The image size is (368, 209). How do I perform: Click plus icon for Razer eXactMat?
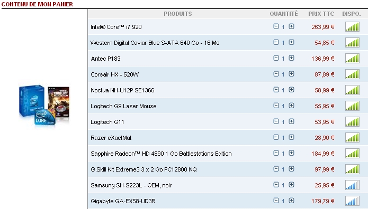pyautogui.click(x=291, y=137)
